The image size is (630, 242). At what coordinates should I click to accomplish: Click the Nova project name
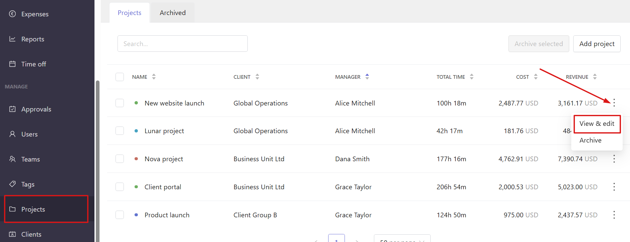(x=164, y=159)
